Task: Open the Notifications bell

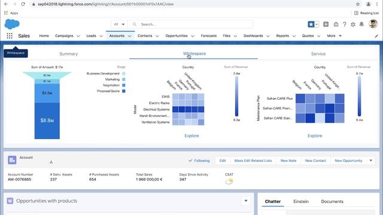Action: click(361, 24)
